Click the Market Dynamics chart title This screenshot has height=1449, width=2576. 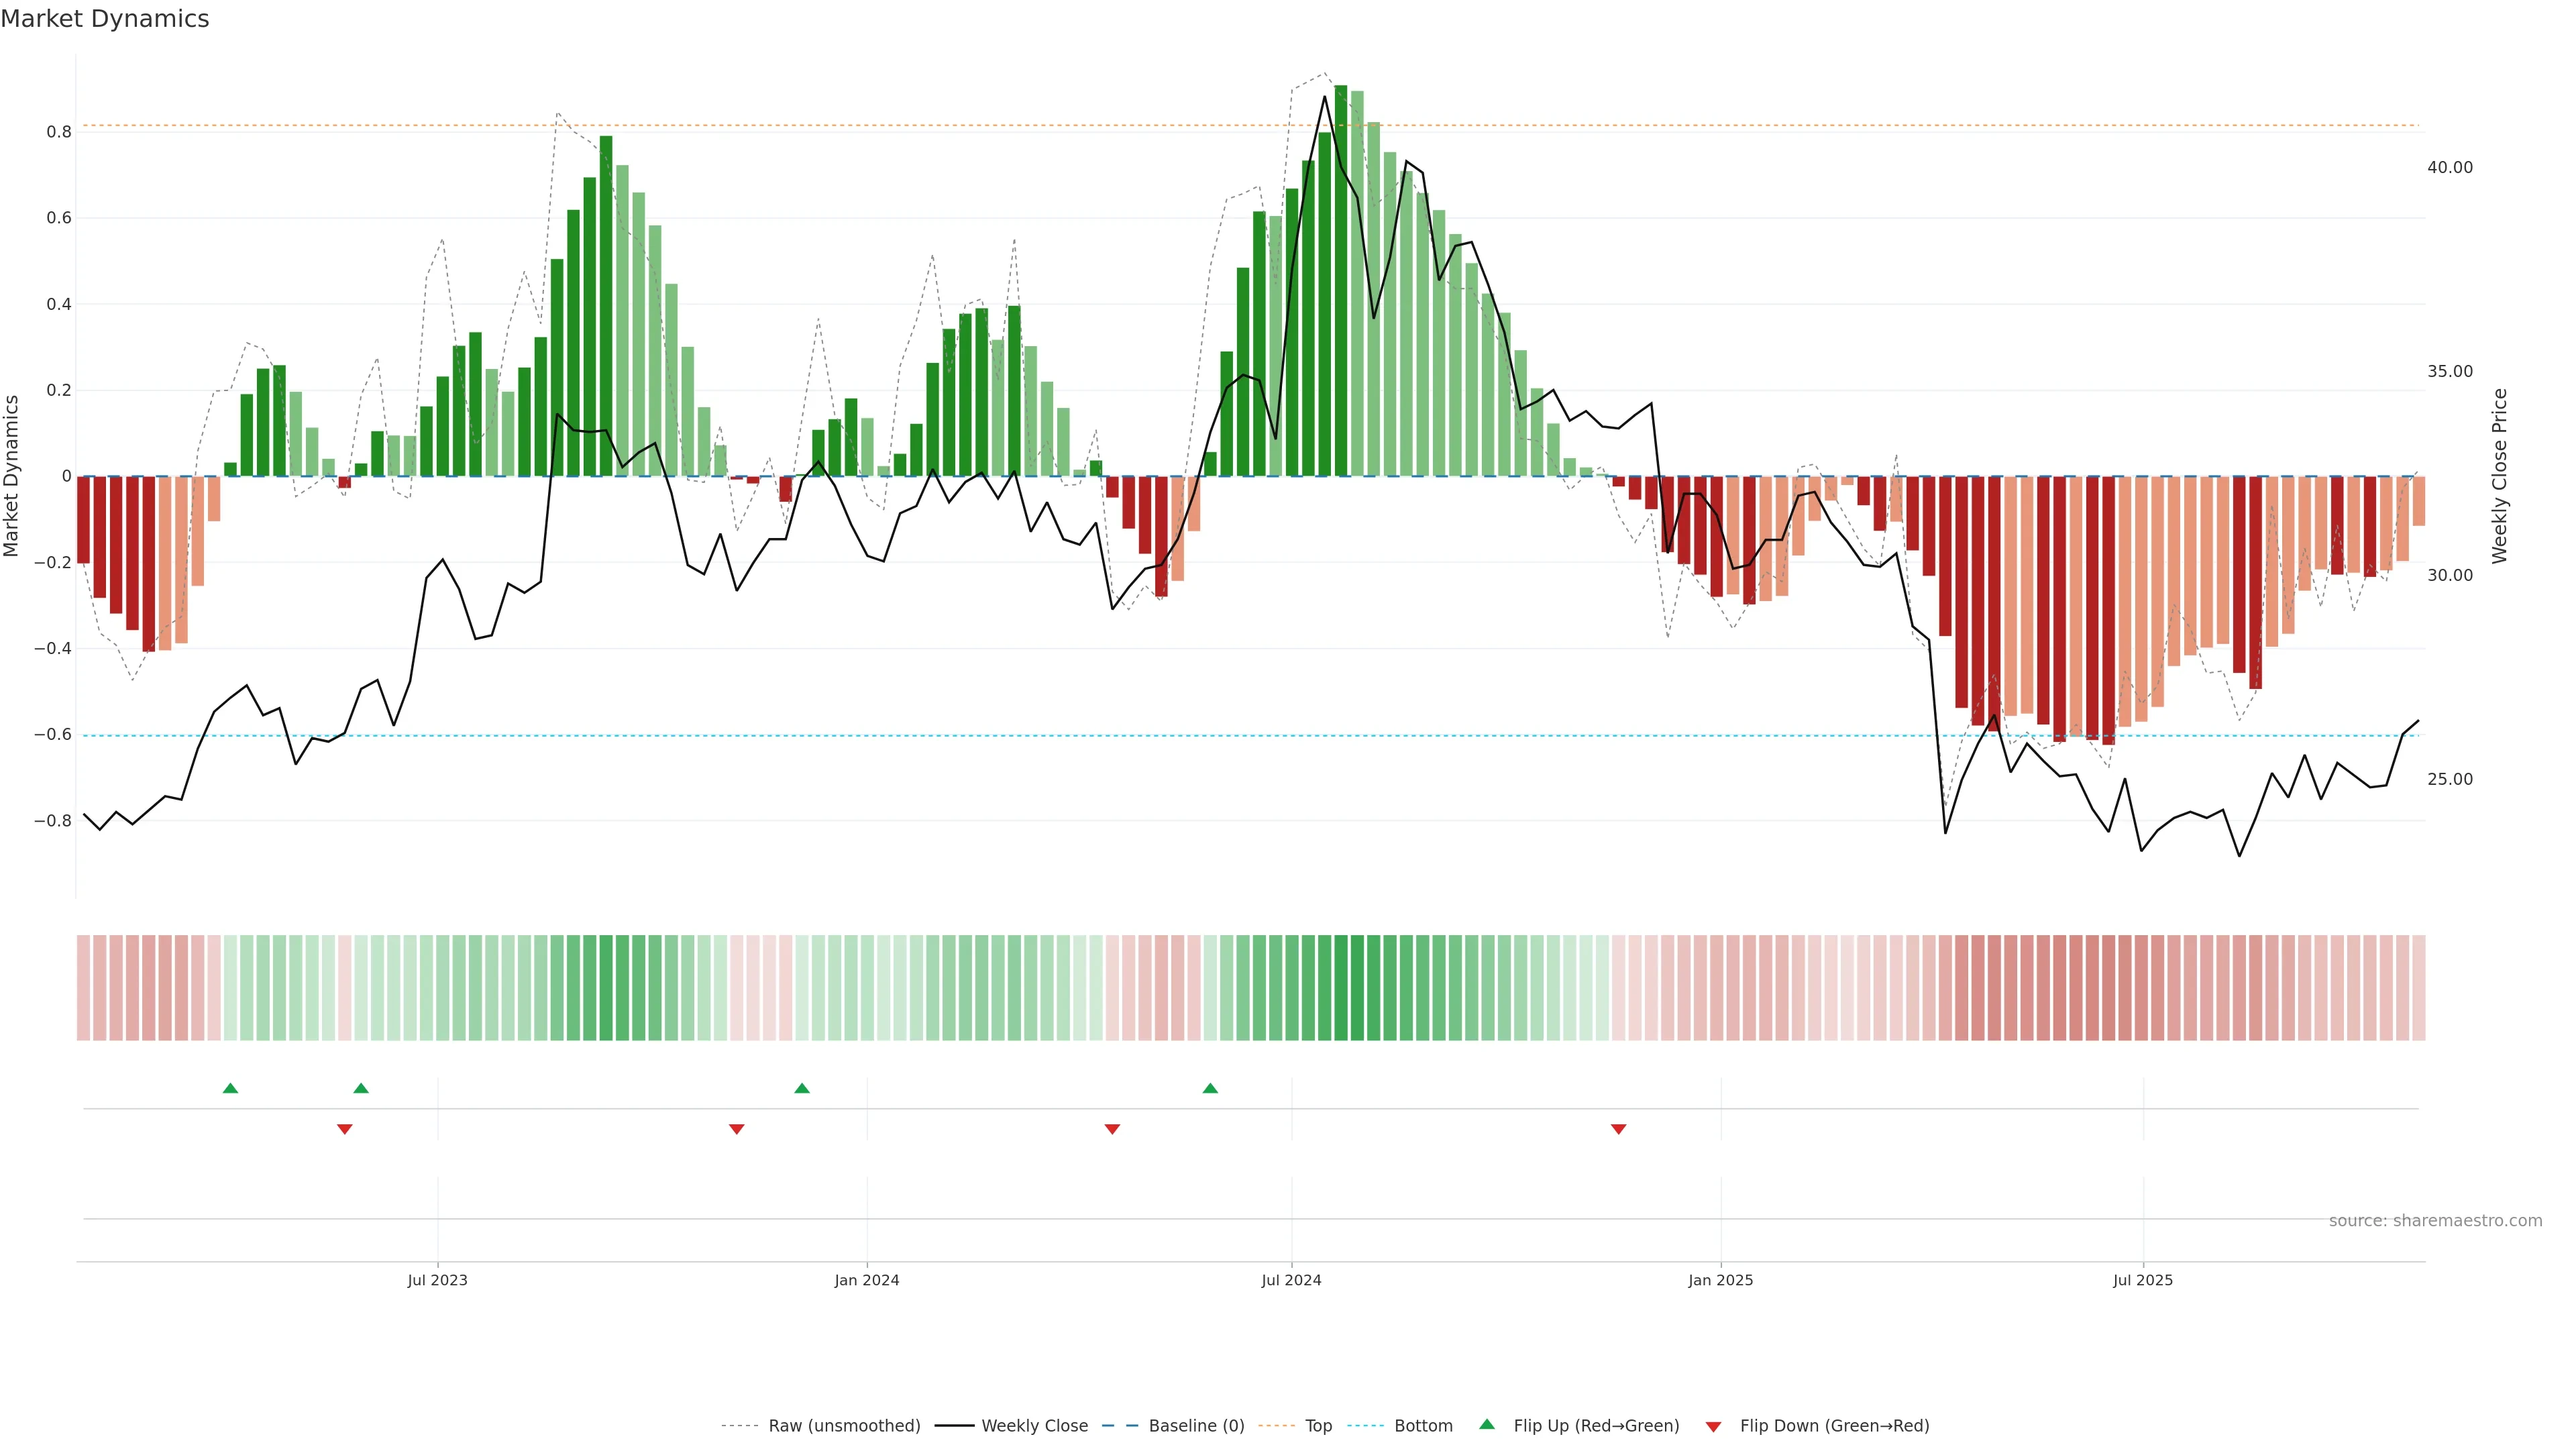tap(105, 19)
